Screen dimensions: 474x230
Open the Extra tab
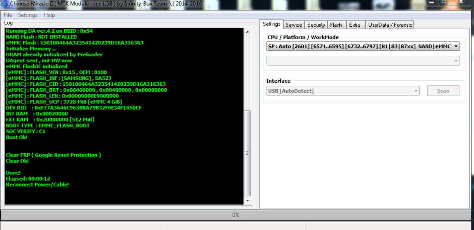click(355, 25)
